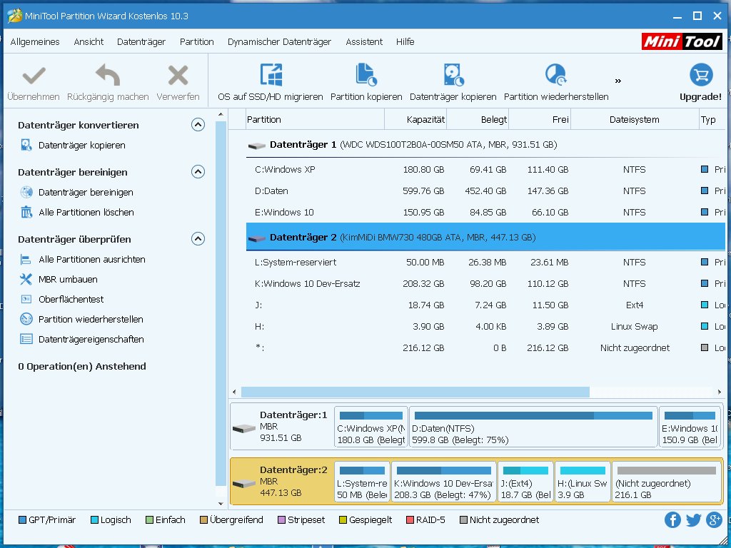Show more toolbar items via double chevron
The height and width of the screenshot is (548, 731).
[618, 81]
